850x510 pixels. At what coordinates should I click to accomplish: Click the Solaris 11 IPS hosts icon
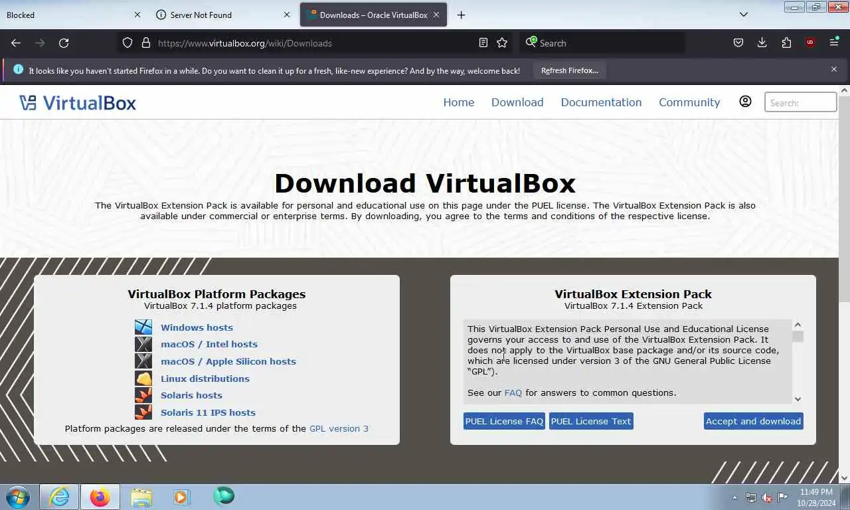pyautogui.click(x=143, y=412)
